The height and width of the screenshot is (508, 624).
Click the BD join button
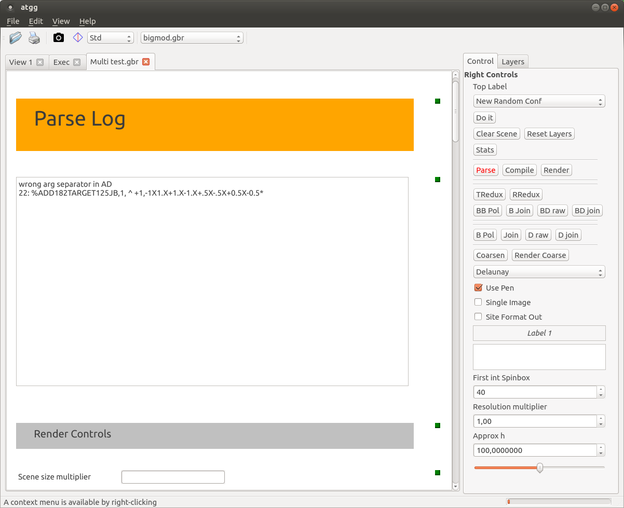pyautogui.click(x=587, y=211)
